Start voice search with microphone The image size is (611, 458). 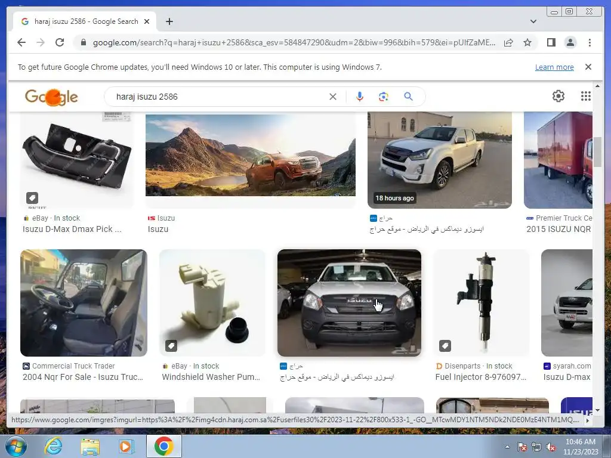[x=360, y=97]
